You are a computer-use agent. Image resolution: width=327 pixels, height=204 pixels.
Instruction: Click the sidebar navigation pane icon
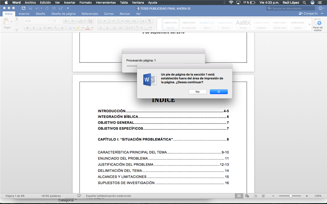point(23,8)
